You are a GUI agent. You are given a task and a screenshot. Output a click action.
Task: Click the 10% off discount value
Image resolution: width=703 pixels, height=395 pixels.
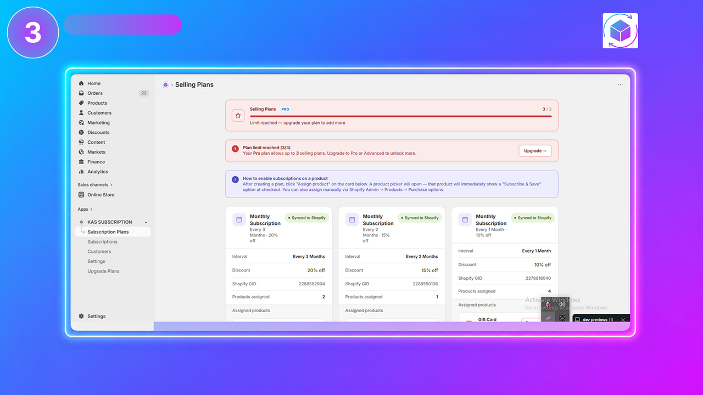pyautogui.click(x=543, y=265)
